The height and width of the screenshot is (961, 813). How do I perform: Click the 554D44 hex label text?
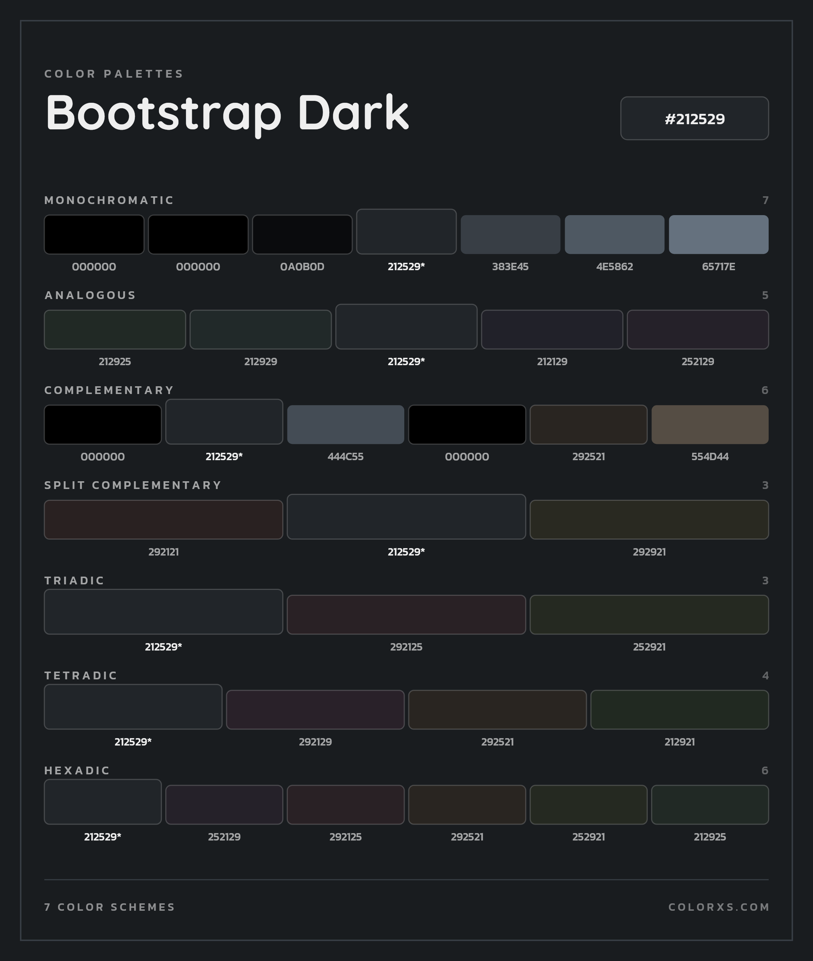click(x=710, y=457)
